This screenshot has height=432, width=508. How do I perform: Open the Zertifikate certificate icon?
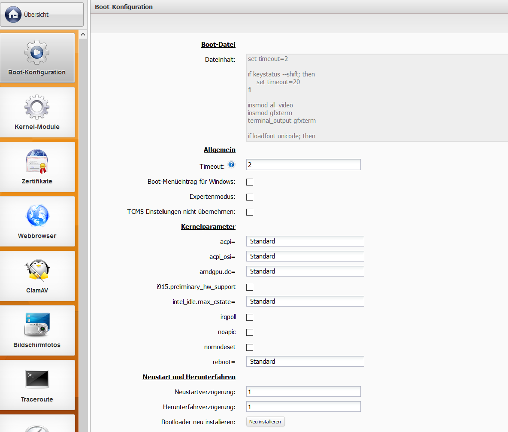pos(37,161)
